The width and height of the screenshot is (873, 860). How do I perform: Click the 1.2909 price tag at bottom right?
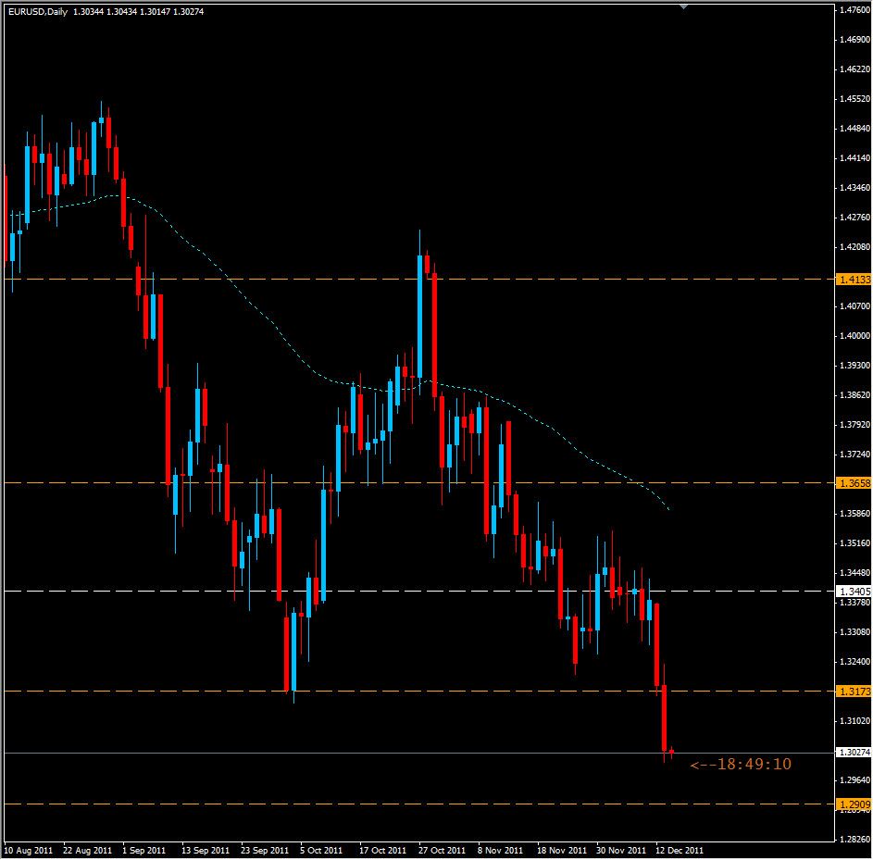tap(850, 804)
